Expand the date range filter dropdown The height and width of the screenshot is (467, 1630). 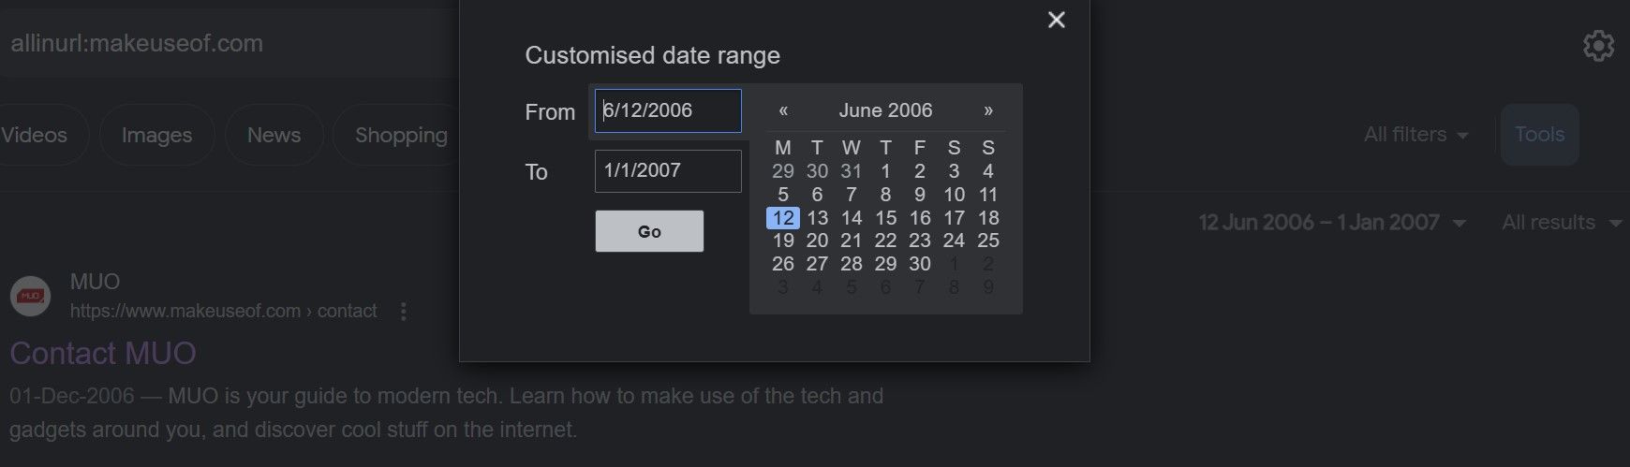[1332, 223]
